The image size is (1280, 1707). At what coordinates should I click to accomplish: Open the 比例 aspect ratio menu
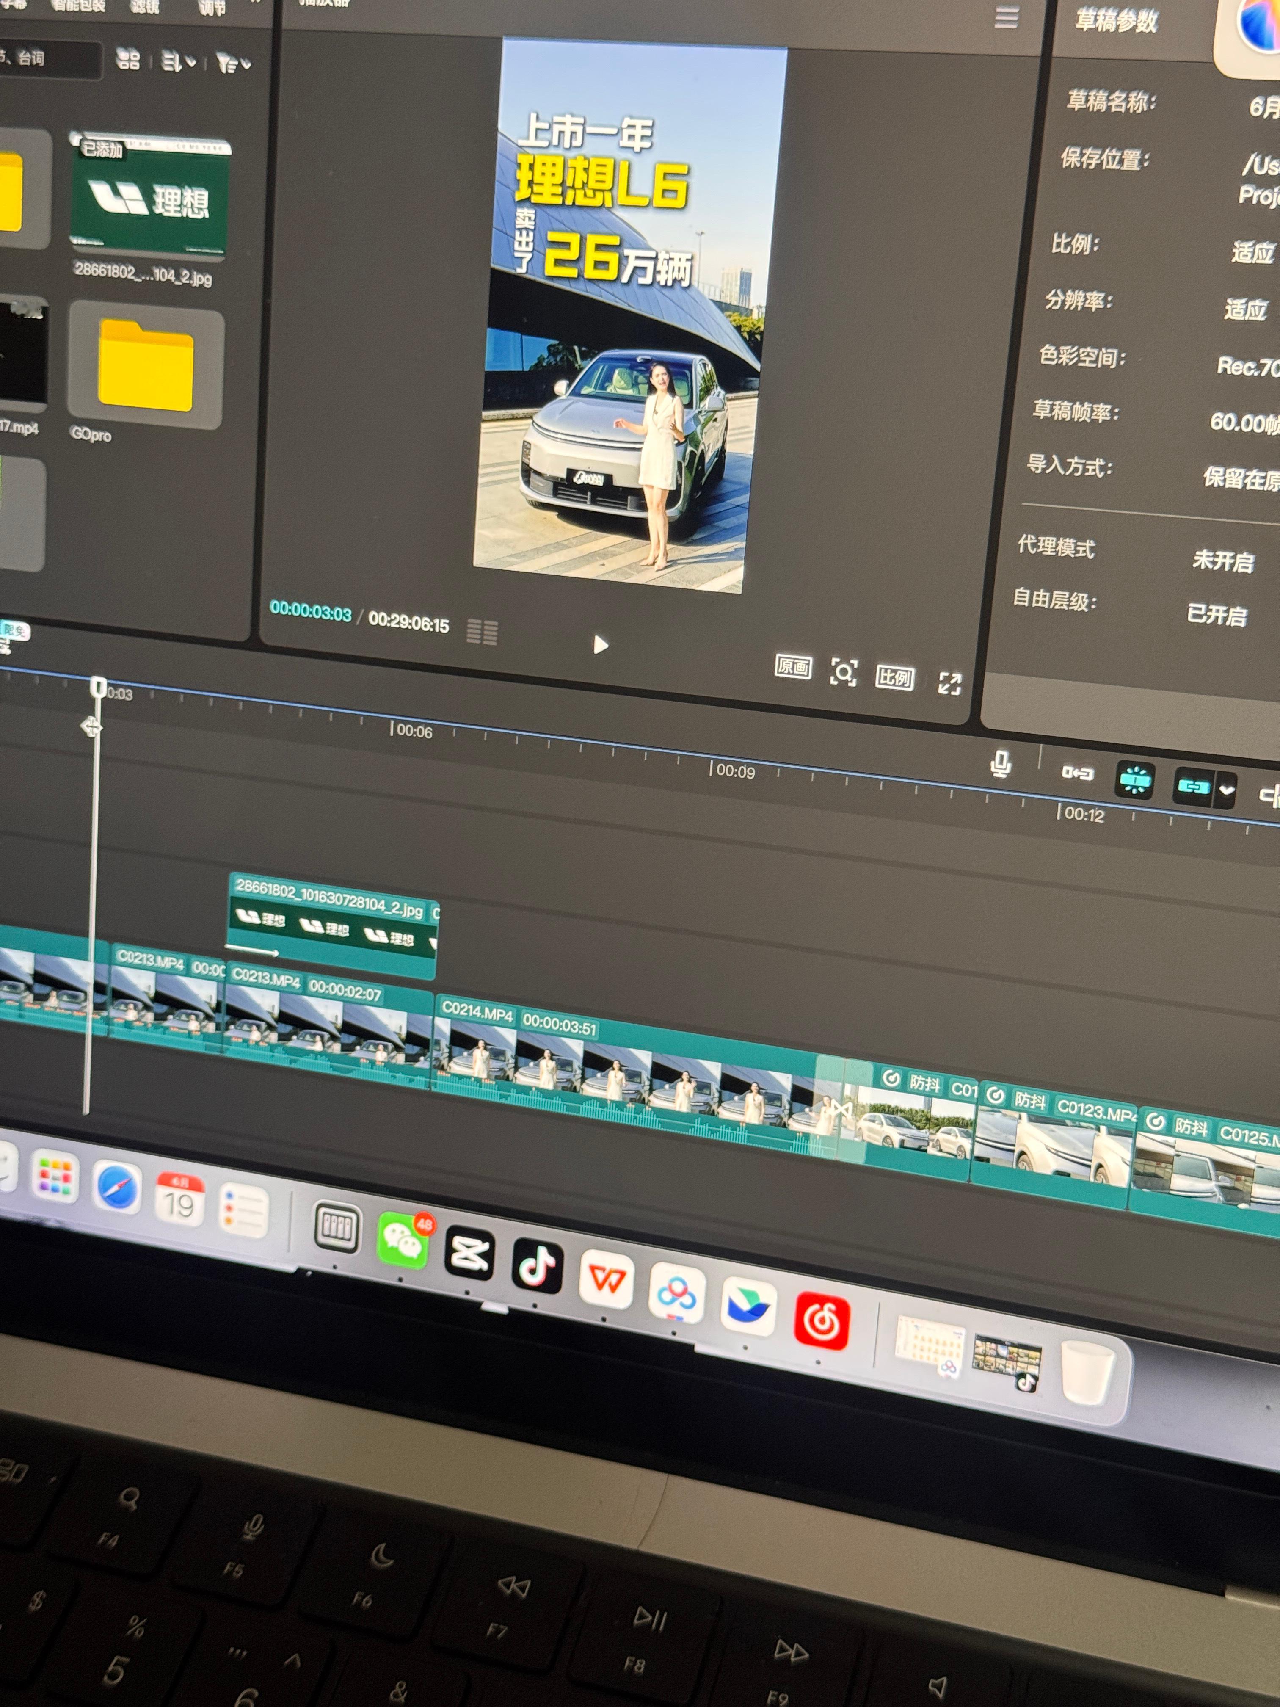pyautogui.click(x=894, y=677)
